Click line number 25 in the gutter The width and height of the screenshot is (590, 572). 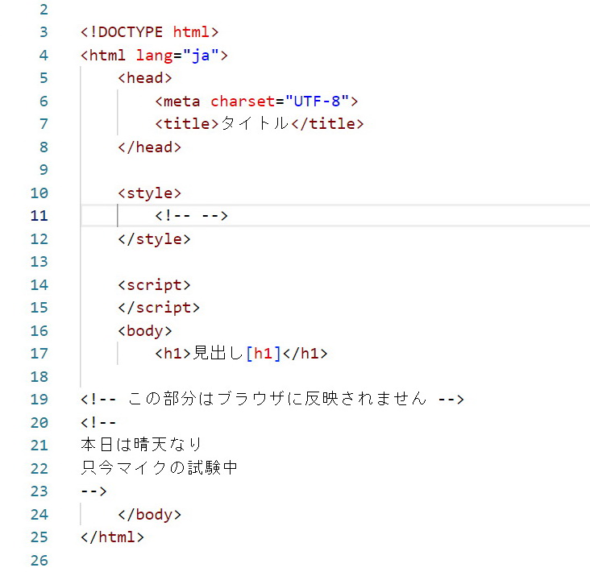[39, 537]
